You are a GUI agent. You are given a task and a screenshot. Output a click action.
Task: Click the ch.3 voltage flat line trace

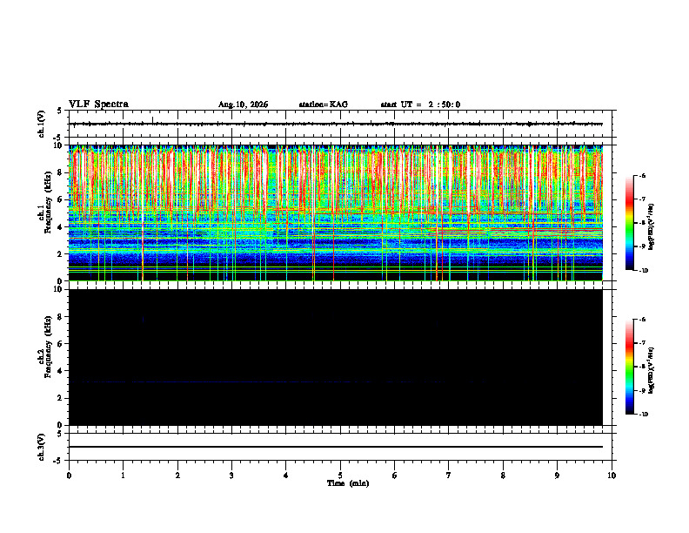point(336,447)
